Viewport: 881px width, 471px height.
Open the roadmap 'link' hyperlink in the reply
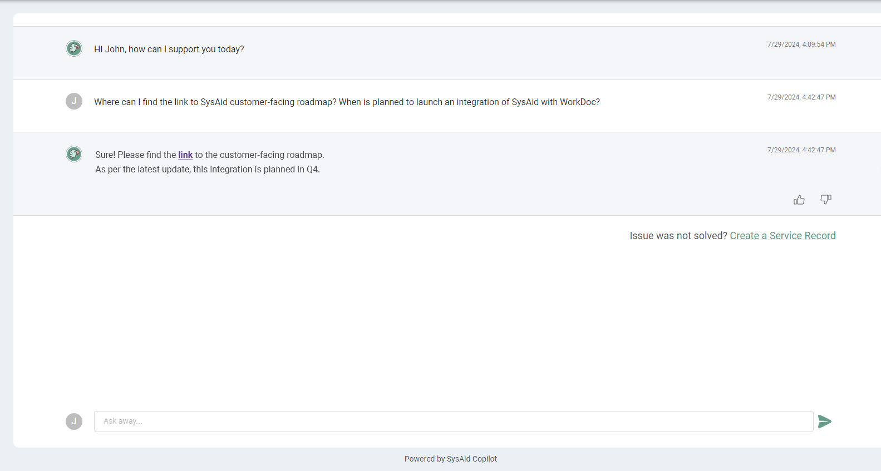coord(185,155)
